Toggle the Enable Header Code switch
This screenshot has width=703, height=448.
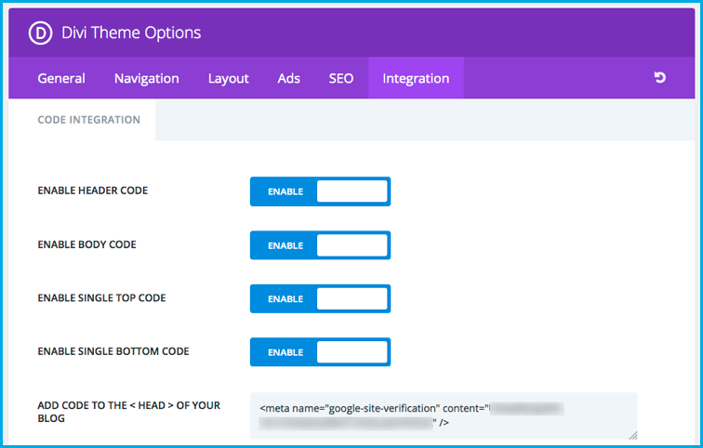320,191
